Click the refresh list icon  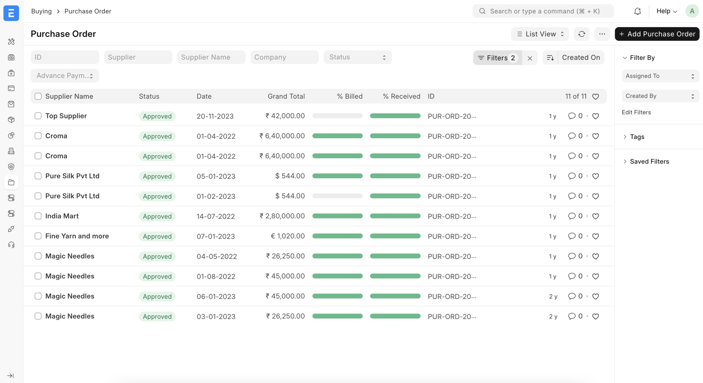[x=582, y=34]
